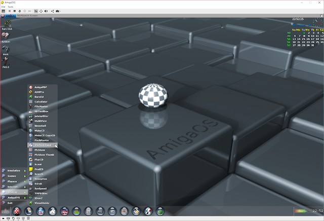Open the File menu
This screenshot has height=221, width=324.
(4, 7)
